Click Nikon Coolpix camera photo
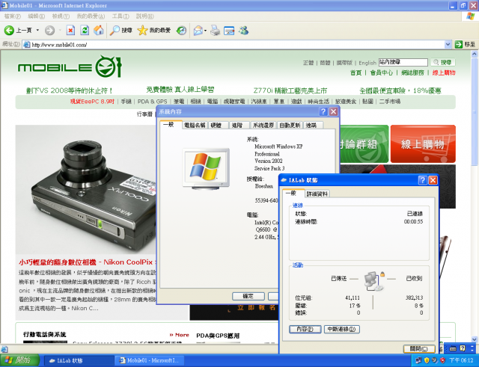The width and height of the screenshot is (479, 367). 86,189
